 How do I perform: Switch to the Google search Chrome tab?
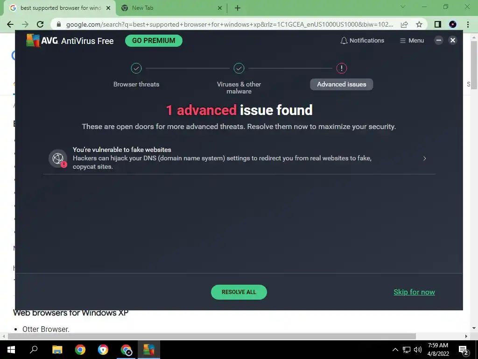(x=60, y=8)
